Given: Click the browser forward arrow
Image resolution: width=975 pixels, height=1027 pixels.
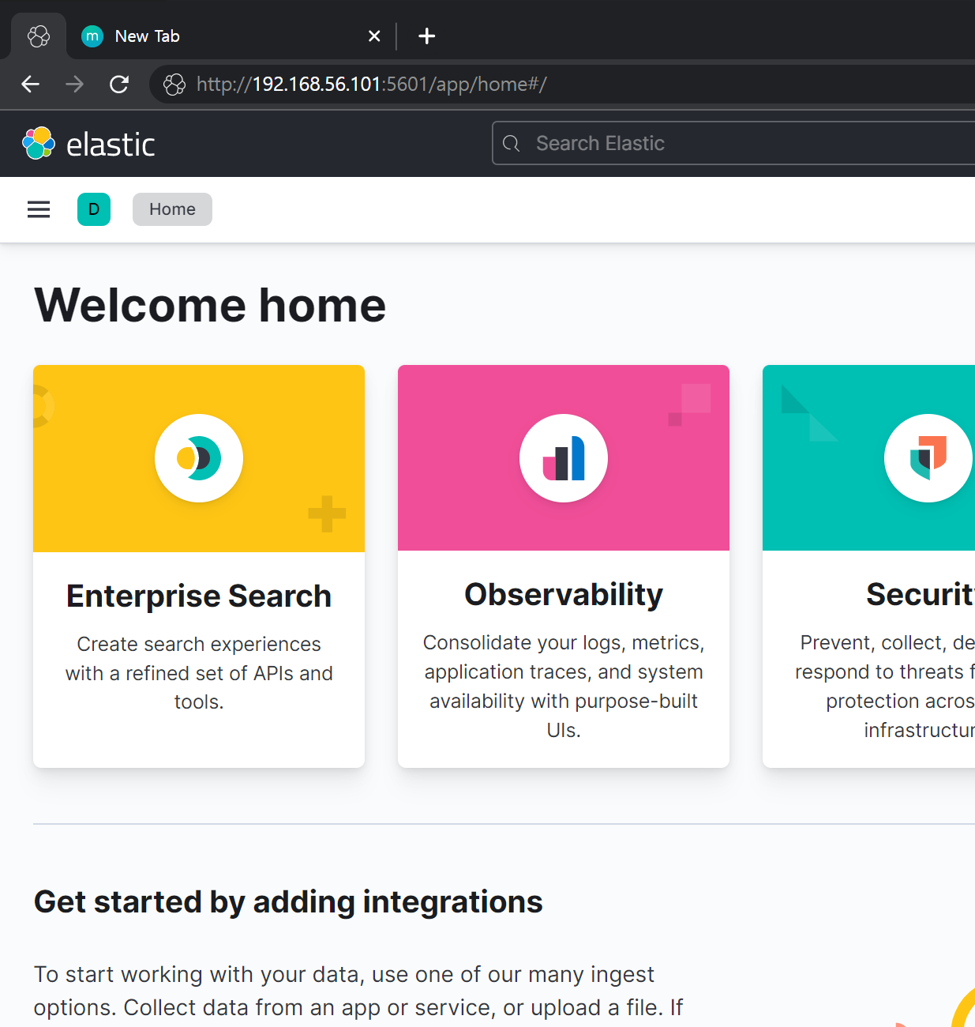Looking at the screenshot, I should pos(74,84).
